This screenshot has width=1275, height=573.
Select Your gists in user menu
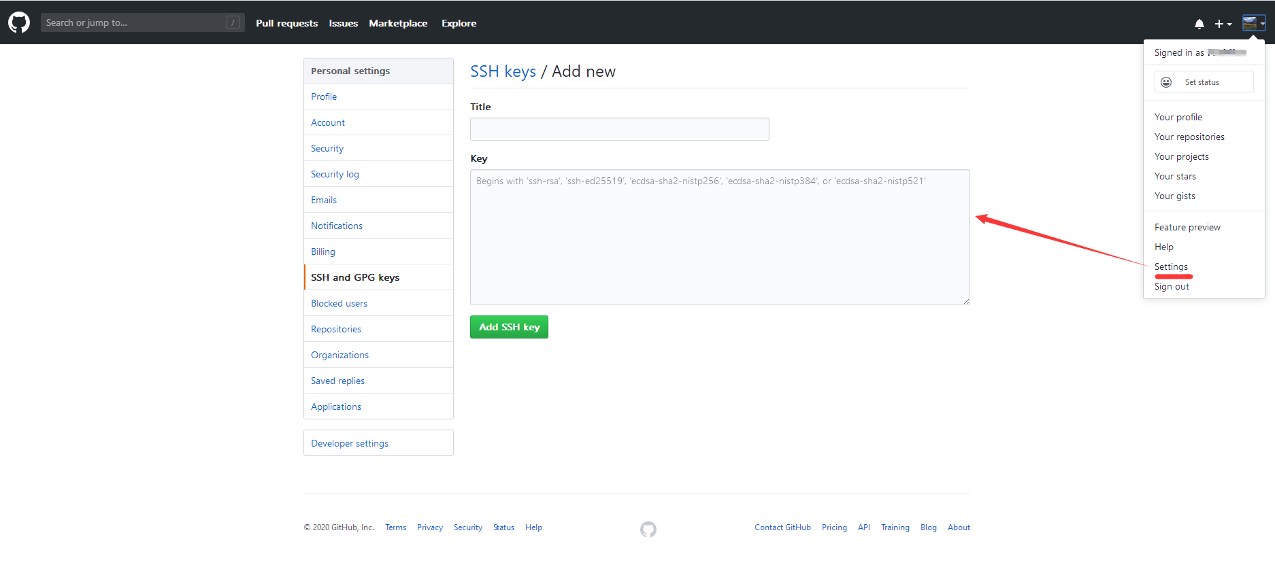click(x=1204, y=196)
